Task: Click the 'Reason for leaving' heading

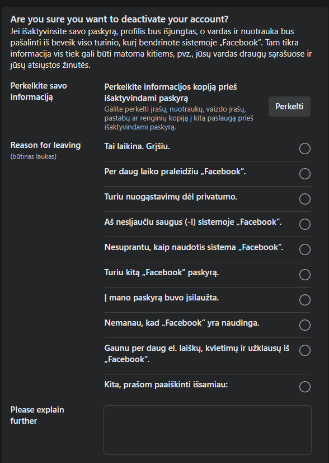Action: pos(45,145)
